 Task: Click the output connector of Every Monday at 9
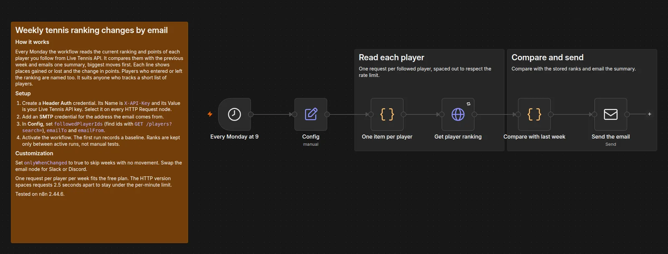click(x=251, y=114)
